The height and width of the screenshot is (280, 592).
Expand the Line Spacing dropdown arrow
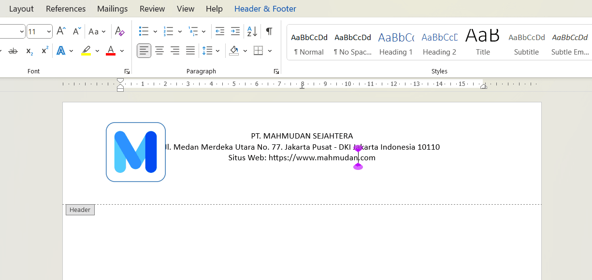pos(218,51)
